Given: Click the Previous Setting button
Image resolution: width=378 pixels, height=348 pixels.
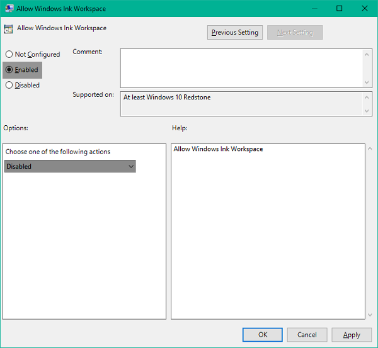Looking at the screenshot, I should [x=234, y=32].
